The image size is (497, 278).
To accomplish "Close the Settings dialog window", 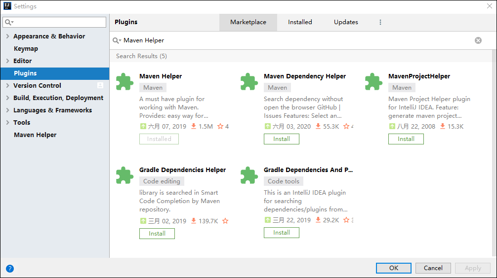I will point(490,6).
